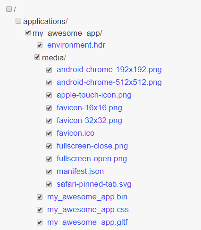Screen dimensions: 201x230
Task: Uncheck the my_awesome_app/ folder checkbox
Action: point(28,33)
